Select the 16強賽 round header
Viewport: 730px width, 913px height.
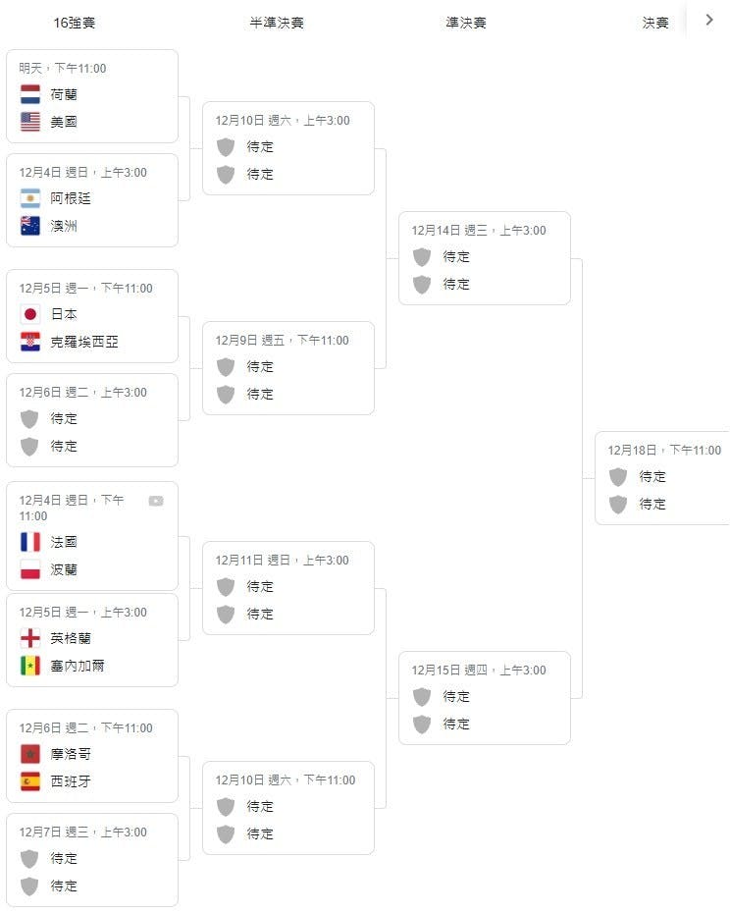click(75, 23)
